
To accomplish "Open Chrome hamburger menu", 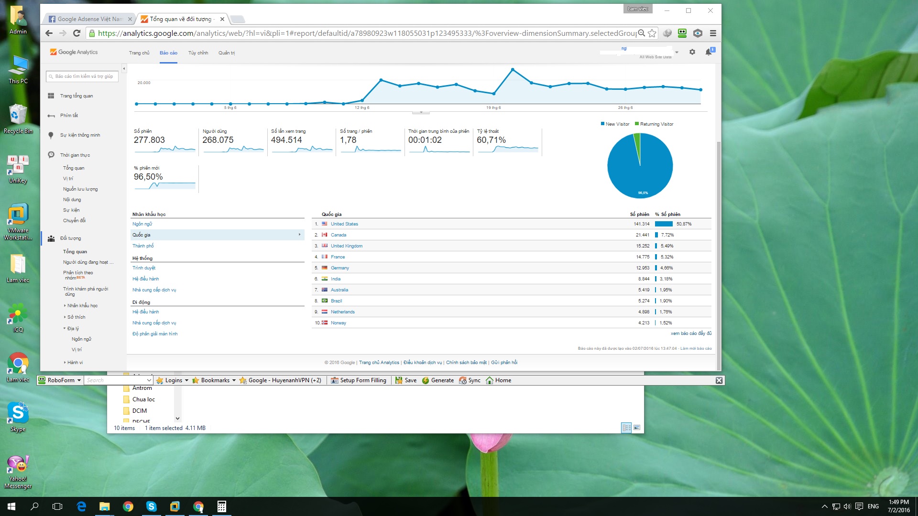I will [713, 33].
